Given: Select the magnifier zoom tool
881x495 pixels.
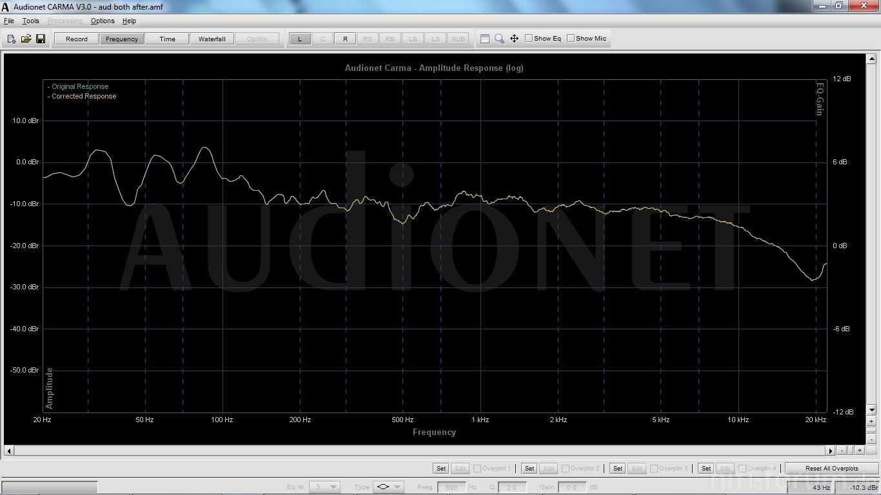Looking at the screenshot, I should coord(499,39).
